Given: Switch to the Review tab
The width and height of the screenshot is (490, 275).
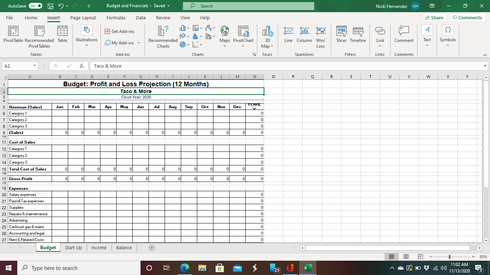Looking at the screenshot, I should click(x=163, y=18).
